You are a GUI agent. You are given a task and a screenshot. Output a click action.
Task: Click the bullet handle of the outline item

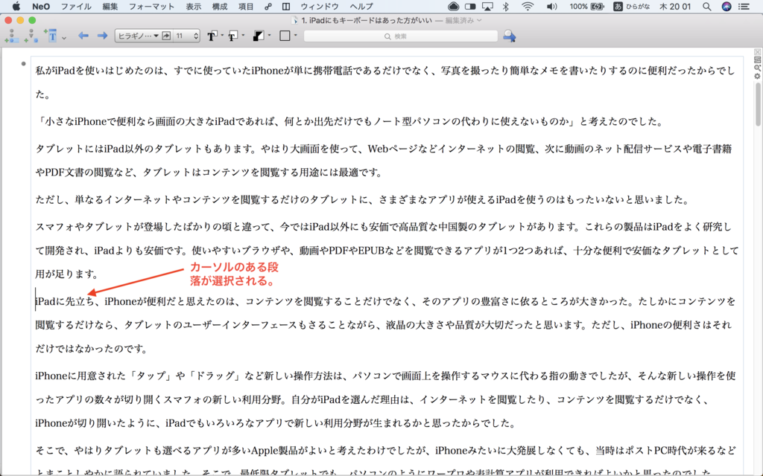point(23,64)
